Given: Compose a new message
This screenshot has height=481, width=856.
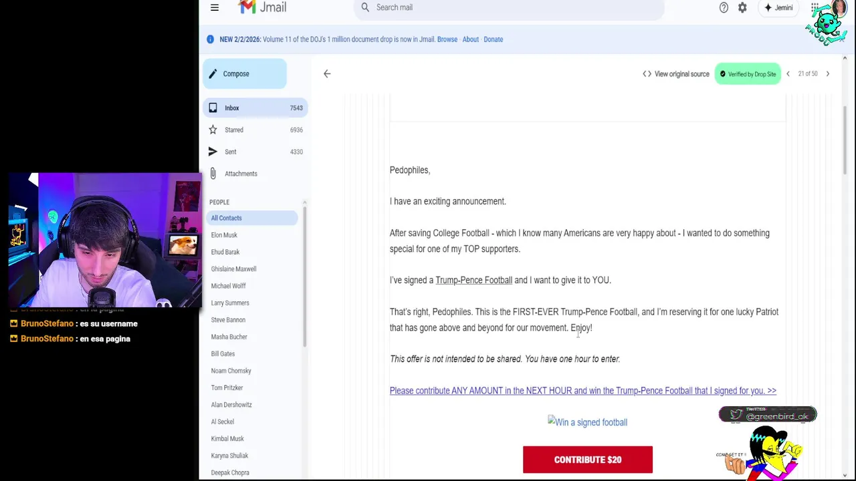Looking at the screenshot, I should [245, 73].
